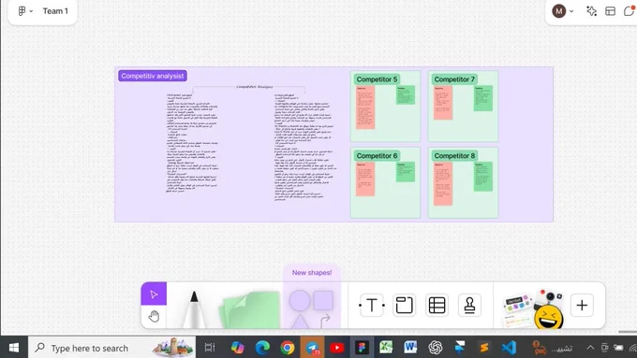Open the Figma main menu icon
The height and width of the screenshot is (358, 637).
click(x=22, y=11)
